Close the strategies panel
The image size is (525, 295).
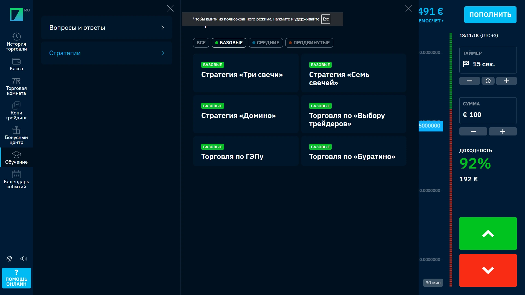[x=409, y=8]
